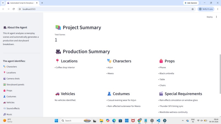
Task: Click sidebar Storyboard panels picture icon
Action: coord(4,85)
